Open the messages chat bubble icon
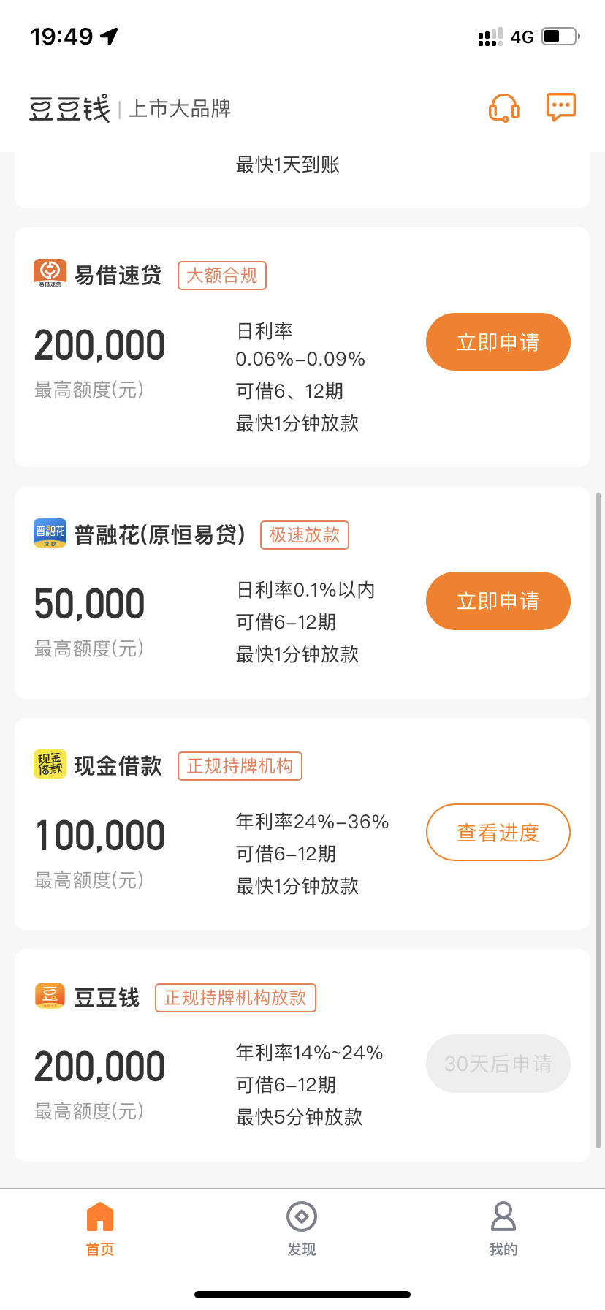 coord(561,107)
